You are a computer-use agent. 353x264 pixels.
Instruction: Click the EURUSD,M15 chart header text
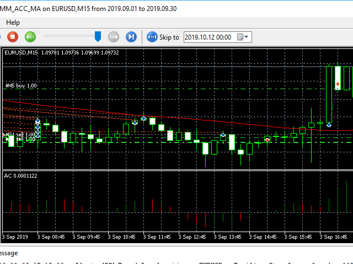click(21, 53)
